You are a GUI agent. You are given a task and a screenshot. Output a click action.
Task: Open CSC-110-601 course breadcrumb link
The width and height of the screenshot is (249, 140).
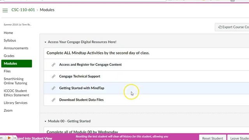23,10
